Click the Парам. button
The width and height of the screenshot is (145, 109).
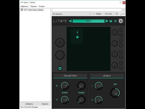coord(99,14)
